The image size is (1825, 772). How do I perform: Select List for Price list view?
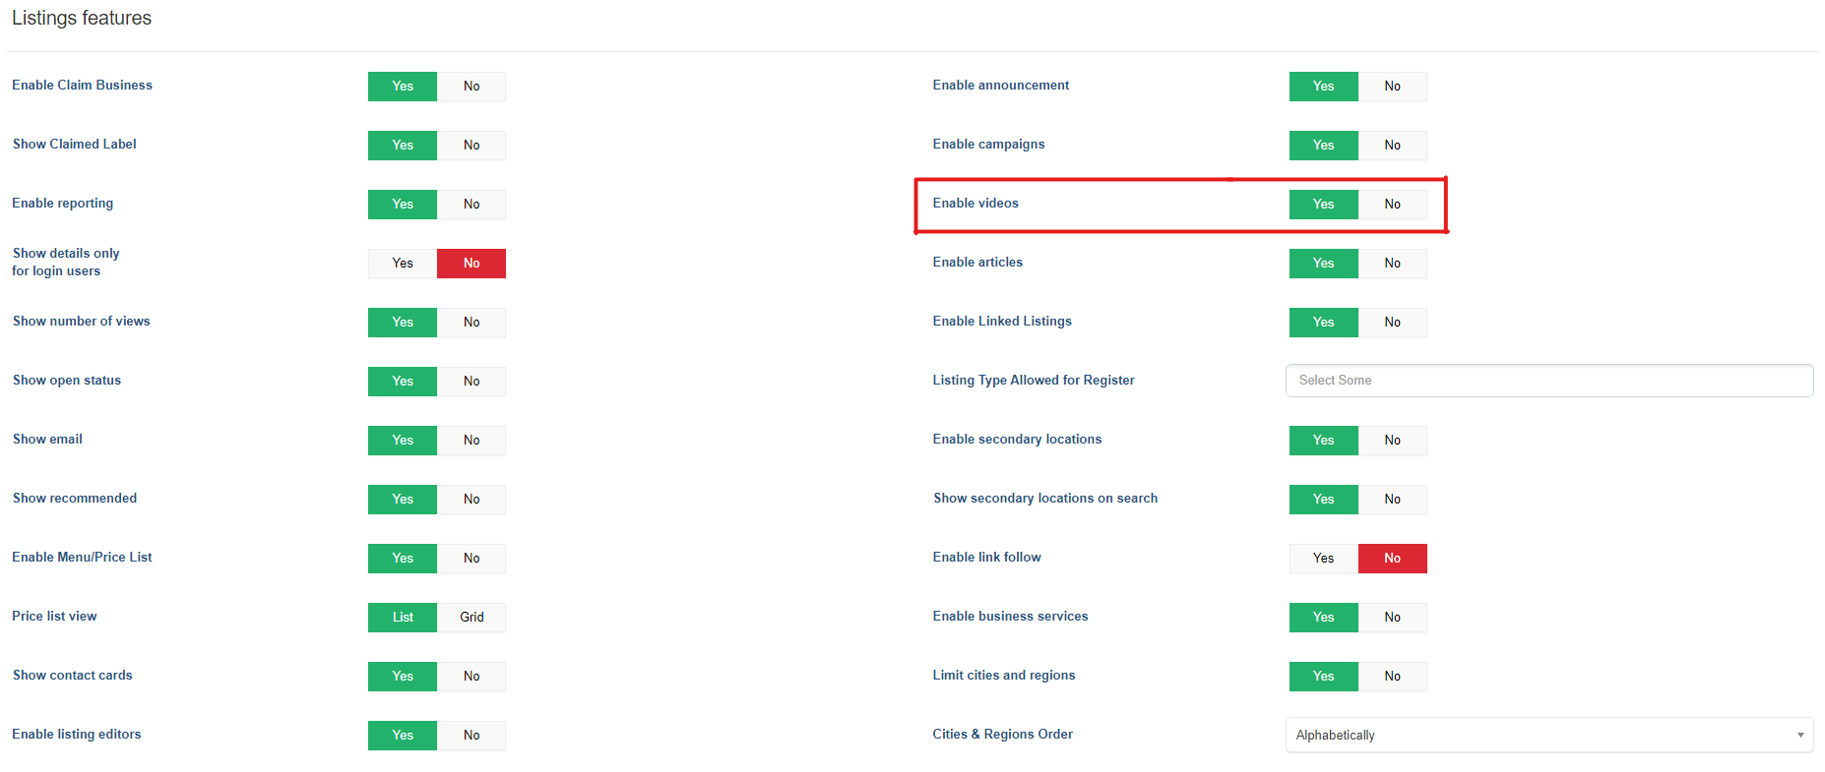click(x=403, y=618)
